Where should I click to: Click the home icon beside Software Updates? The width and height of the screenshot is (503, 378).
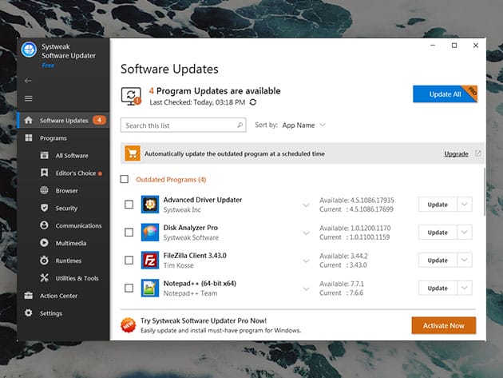click(28, 121)
